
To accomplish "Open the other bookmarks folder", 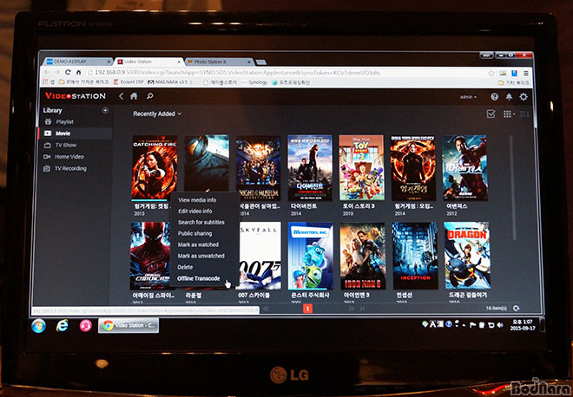I will click(x=513, y=83).
